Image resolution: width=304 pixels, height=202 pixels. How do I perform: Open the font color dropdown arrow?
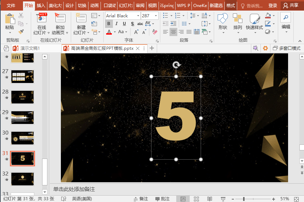coord(115,32)
